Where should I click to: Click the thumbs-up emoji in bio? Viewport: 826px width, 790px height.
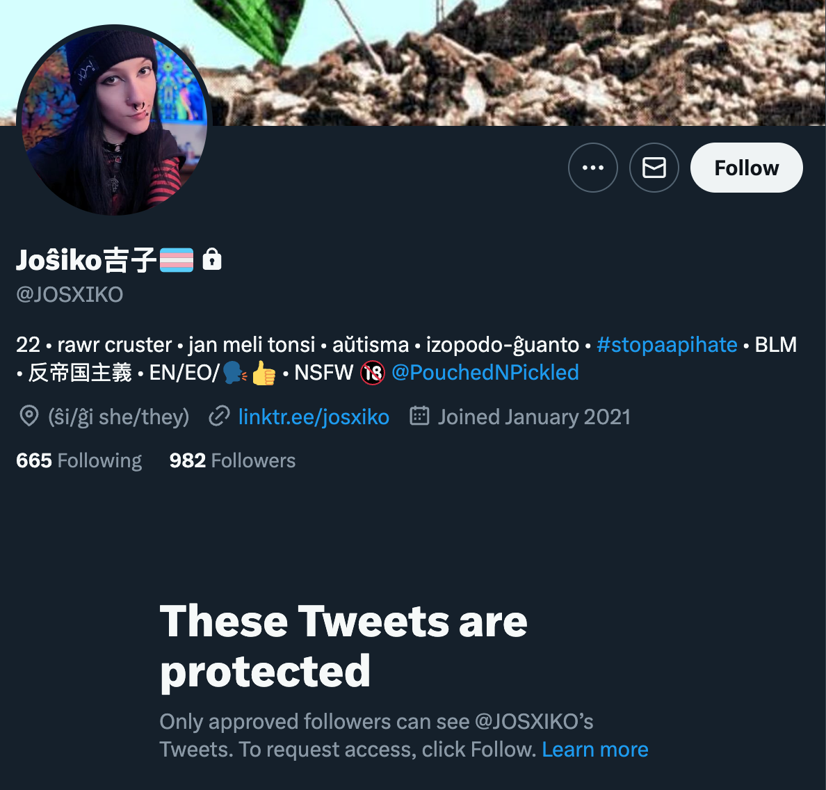click(x=264, y=373)
